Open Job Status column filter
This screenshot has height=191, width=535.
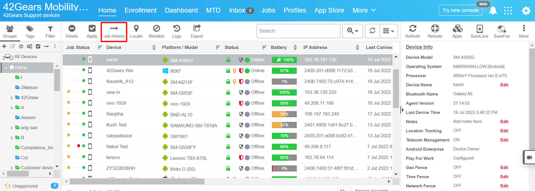[100, 48]
